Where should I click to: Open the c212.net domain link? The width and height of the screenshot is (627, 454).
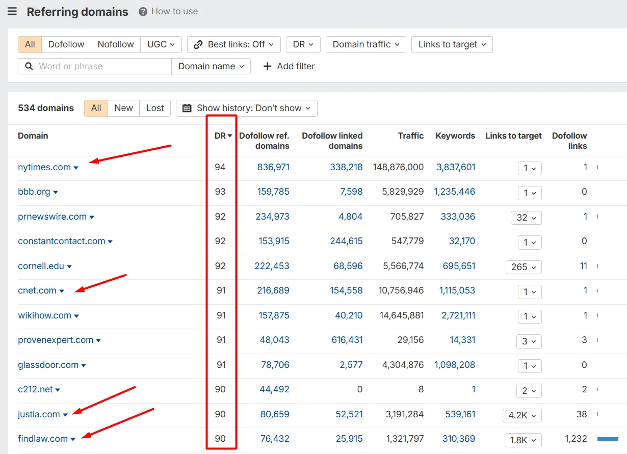click(x=35, y=389)
